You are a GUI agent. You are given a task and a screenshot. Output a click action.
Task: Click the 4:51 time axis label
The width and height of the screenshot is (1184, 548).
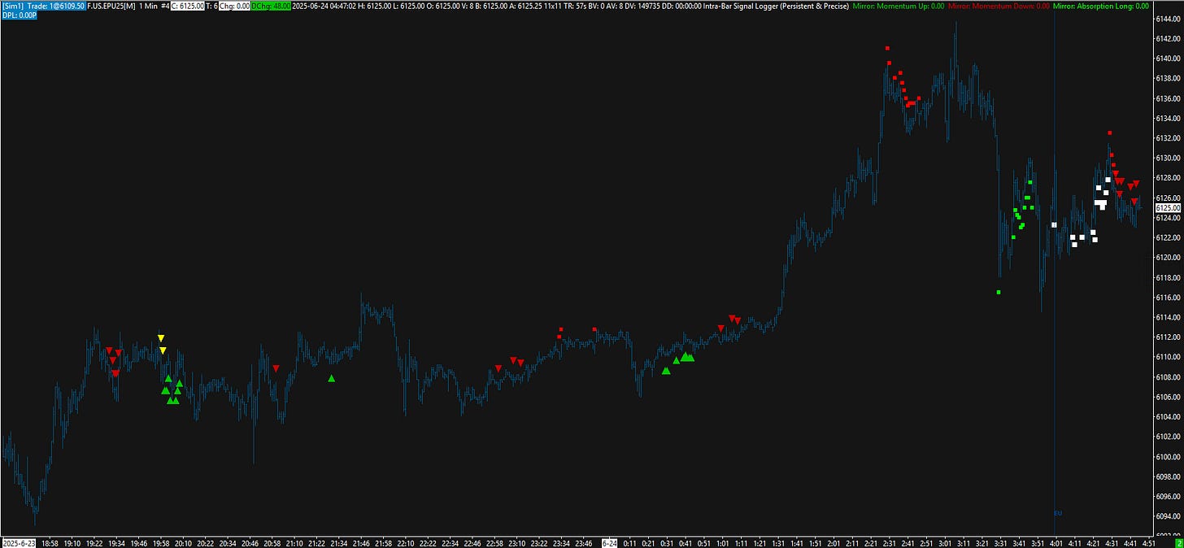click(x=1149, y=542)
